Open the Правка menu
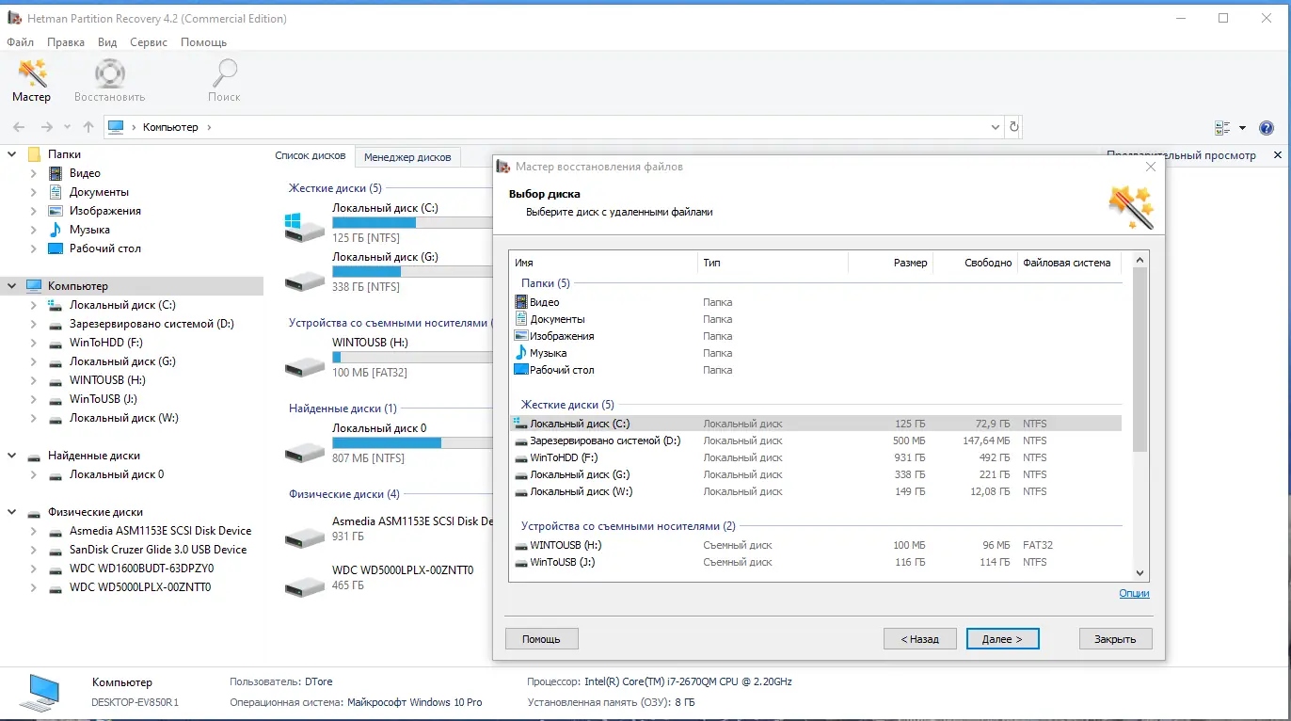The height and width of the screenshot is (721, 1291). click(x=66, y=42)
